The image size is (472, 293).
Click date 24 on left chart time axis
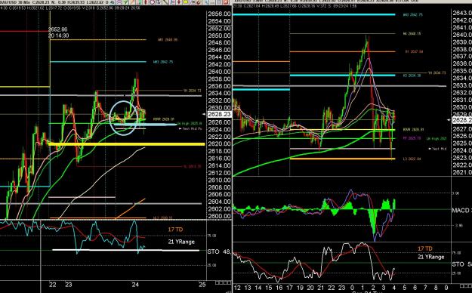point(135,285)
